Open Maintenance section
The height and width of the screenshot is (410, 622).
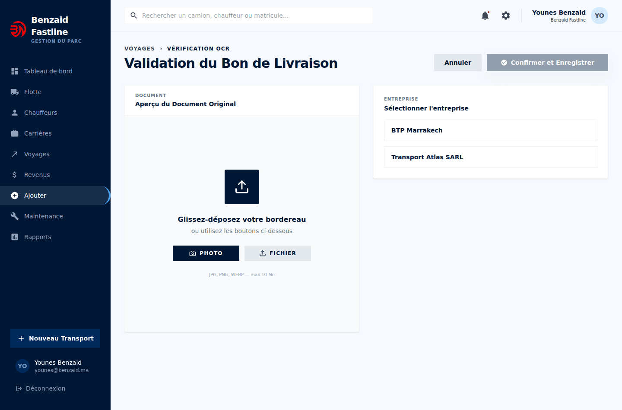coord(55,216)
